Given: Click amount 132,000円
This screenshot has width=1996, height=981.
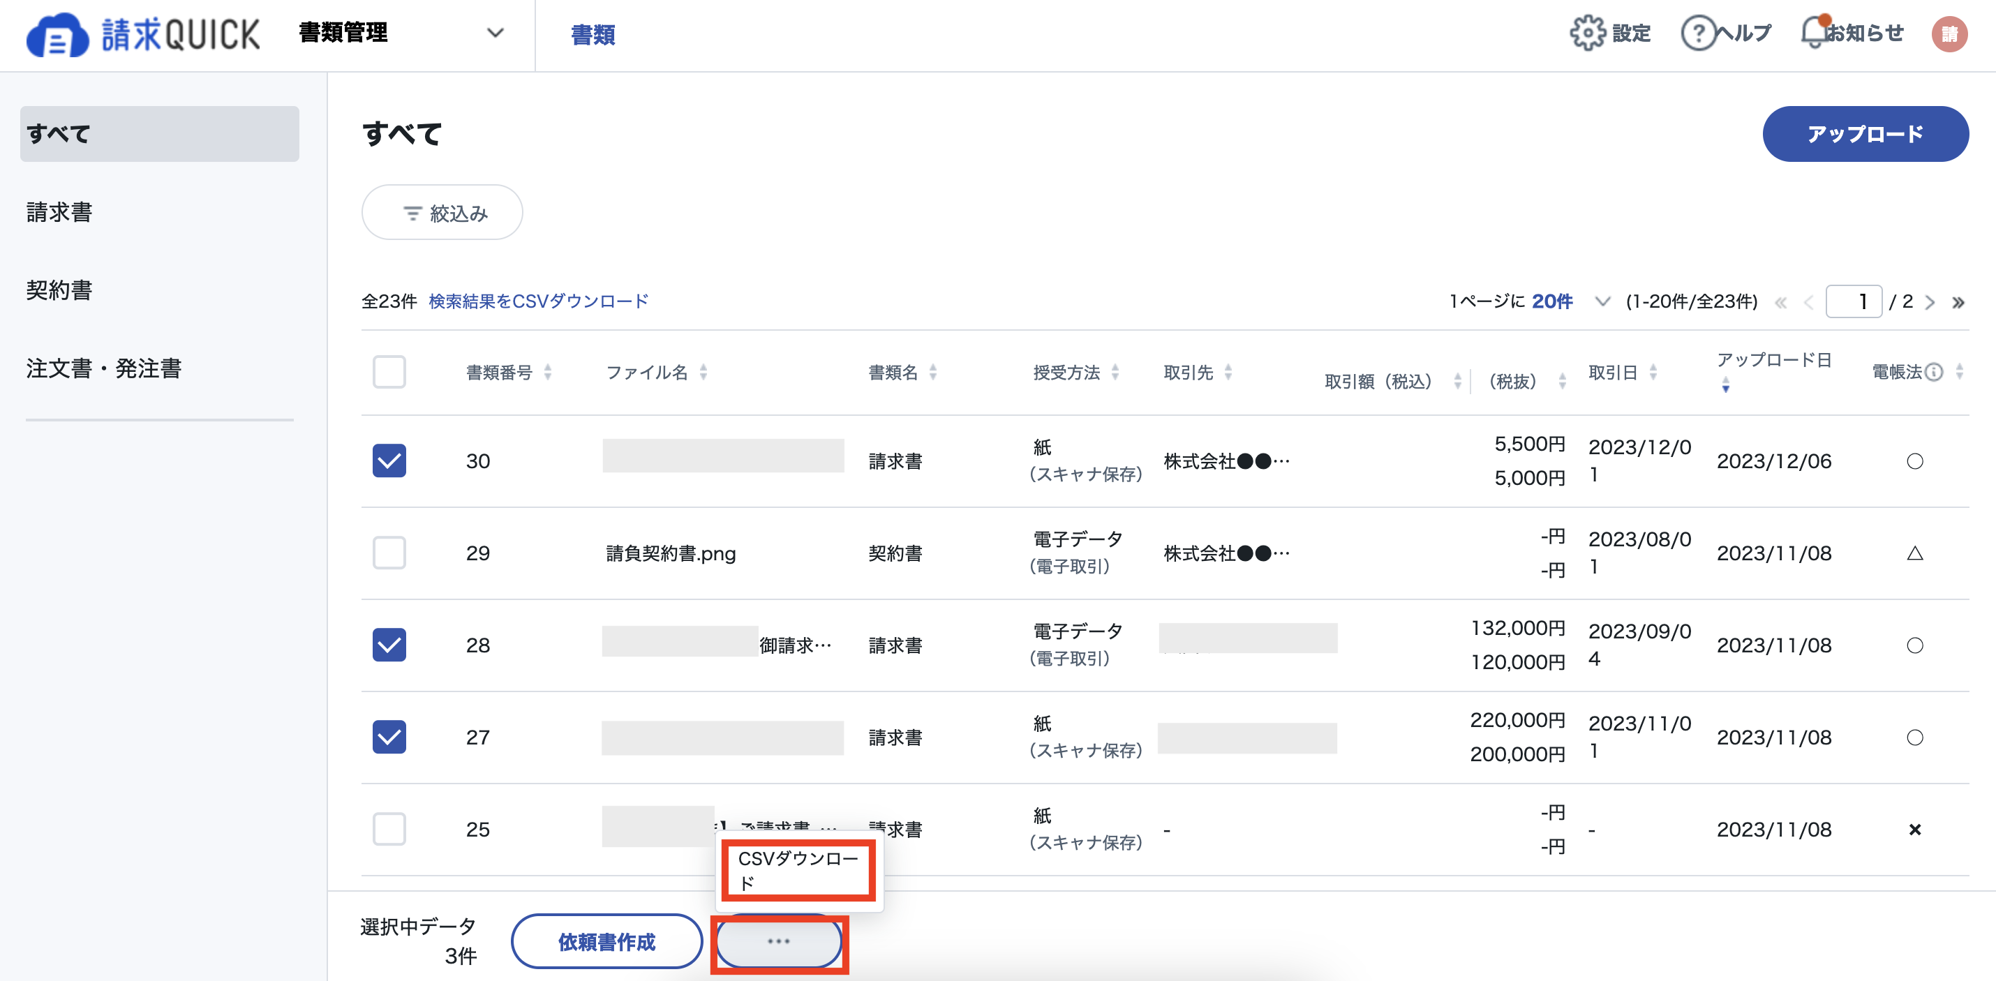Looking at the screenshot, I should click(x=1518, y=628).
